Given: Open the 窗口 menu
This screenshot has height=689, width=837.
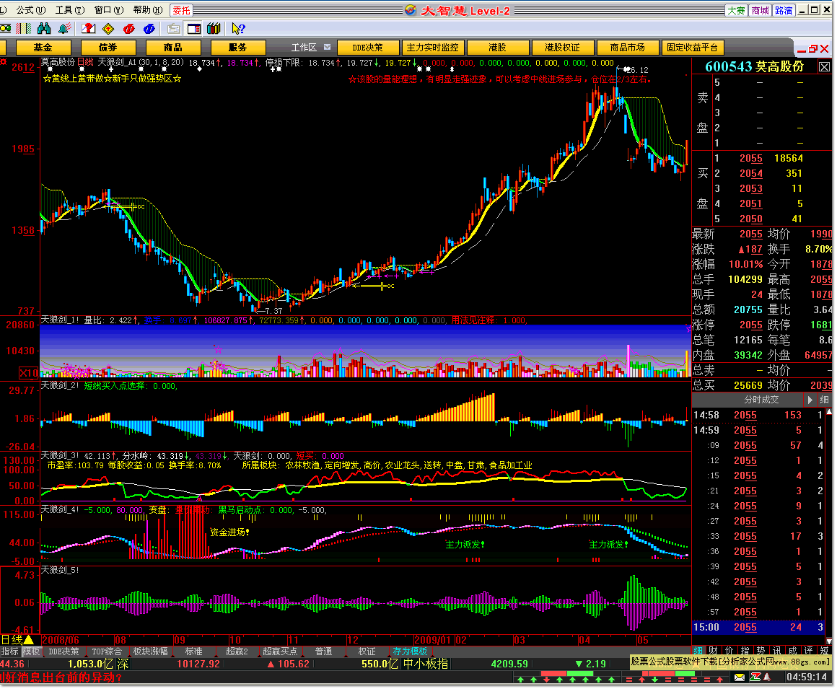Looking at the screenshot, I should click(x=109, y=10).
